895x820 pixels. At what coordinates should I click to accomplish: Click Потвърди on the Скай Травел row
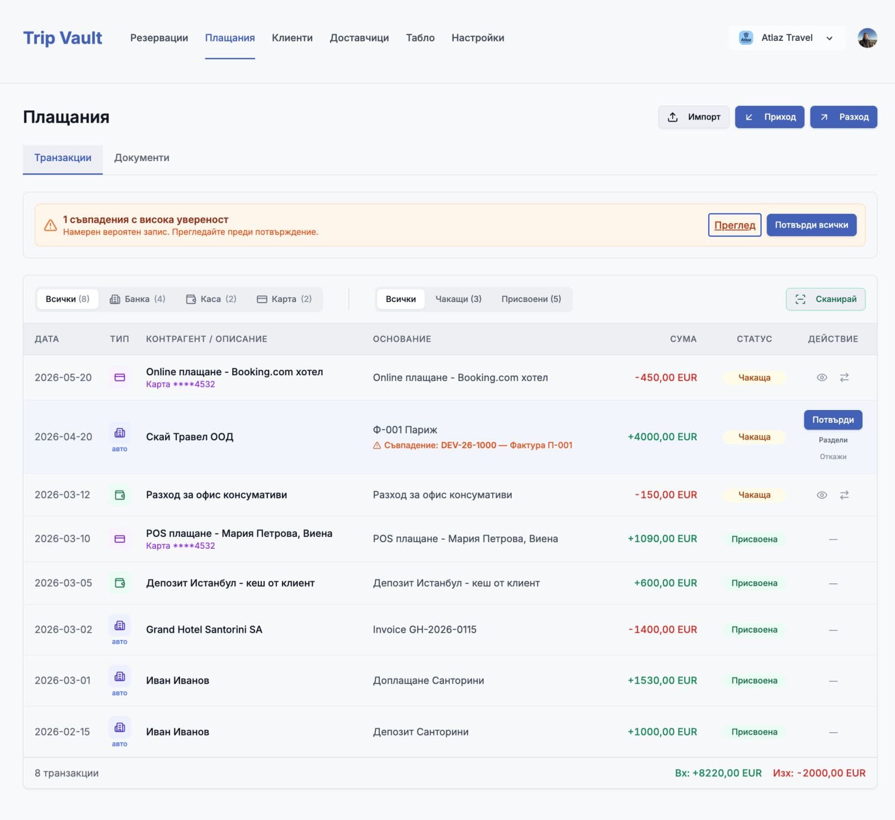(833, 420)
